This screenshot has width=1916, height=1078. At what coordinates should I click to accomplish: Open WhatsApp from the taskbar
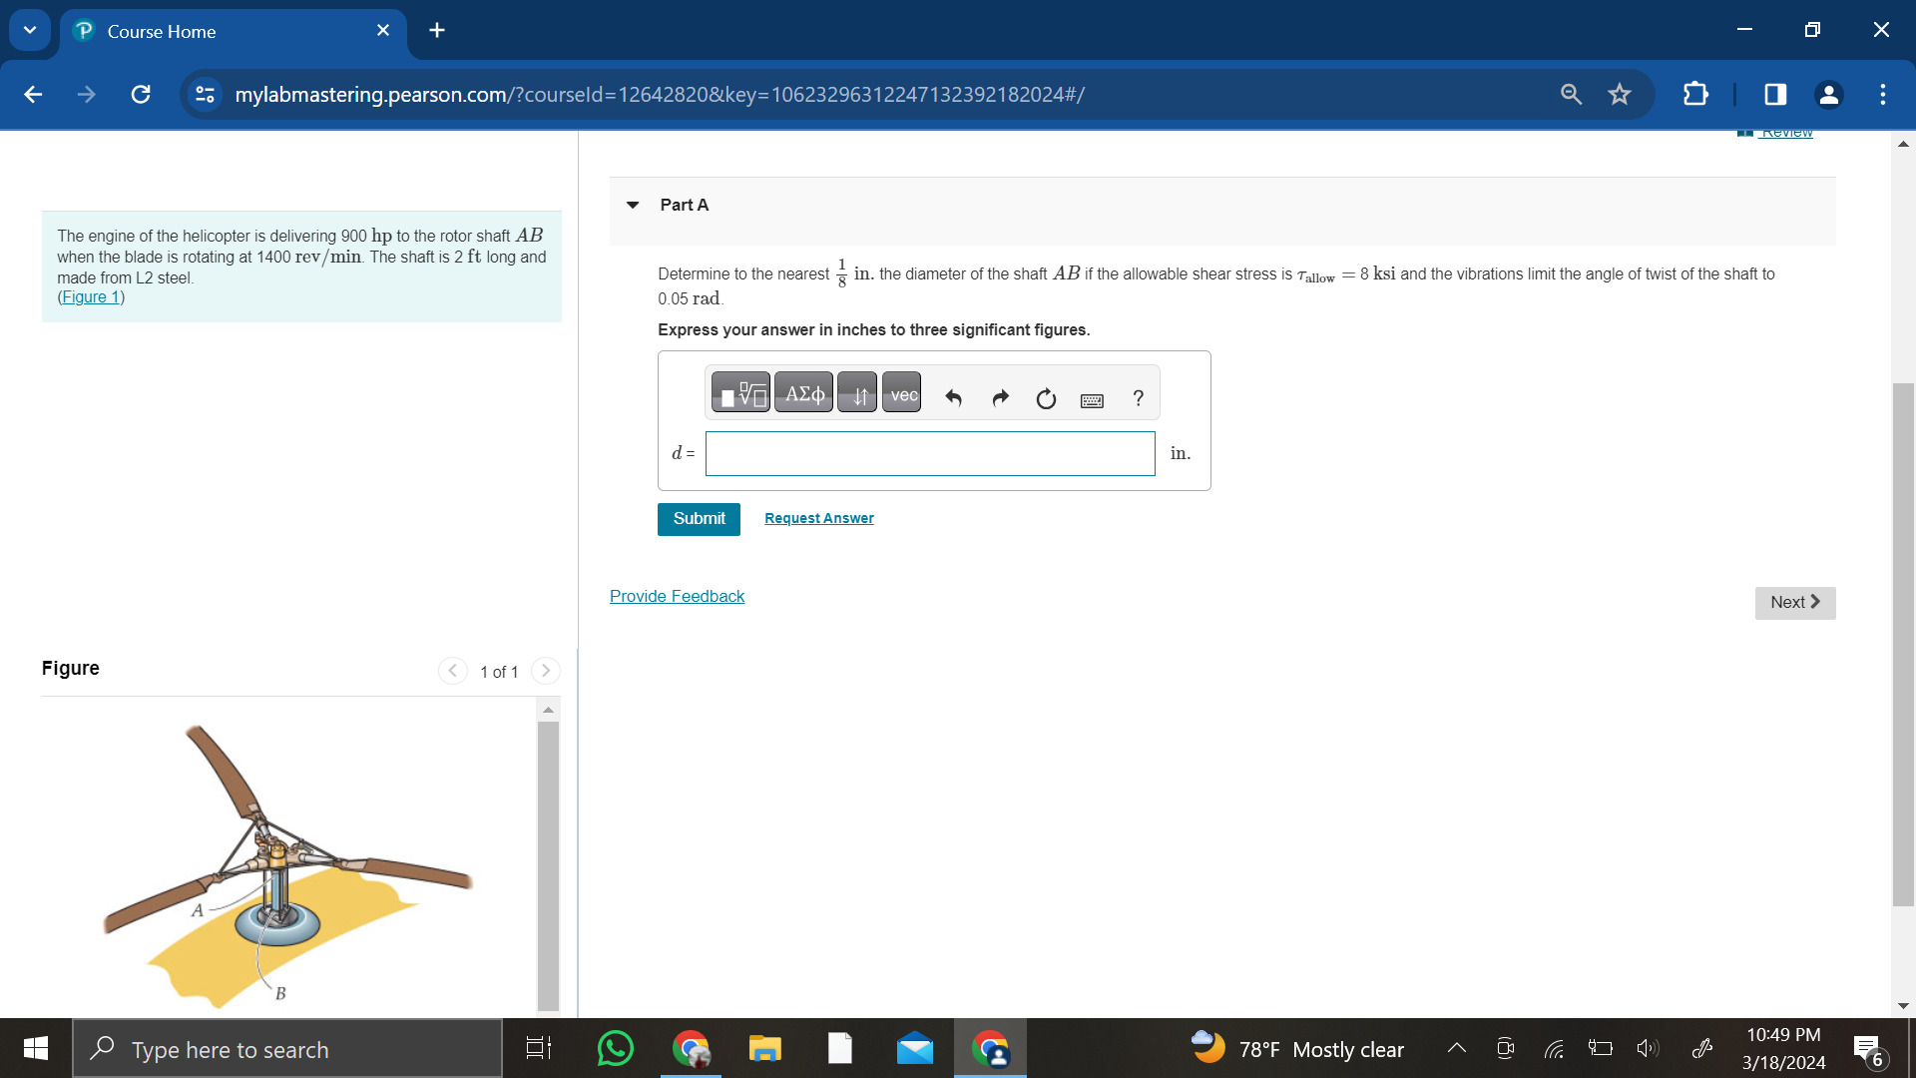coord(615,1048)
